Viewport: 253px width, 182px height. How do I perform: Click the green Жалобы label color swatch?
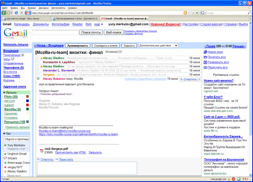(x=27, y=109)
